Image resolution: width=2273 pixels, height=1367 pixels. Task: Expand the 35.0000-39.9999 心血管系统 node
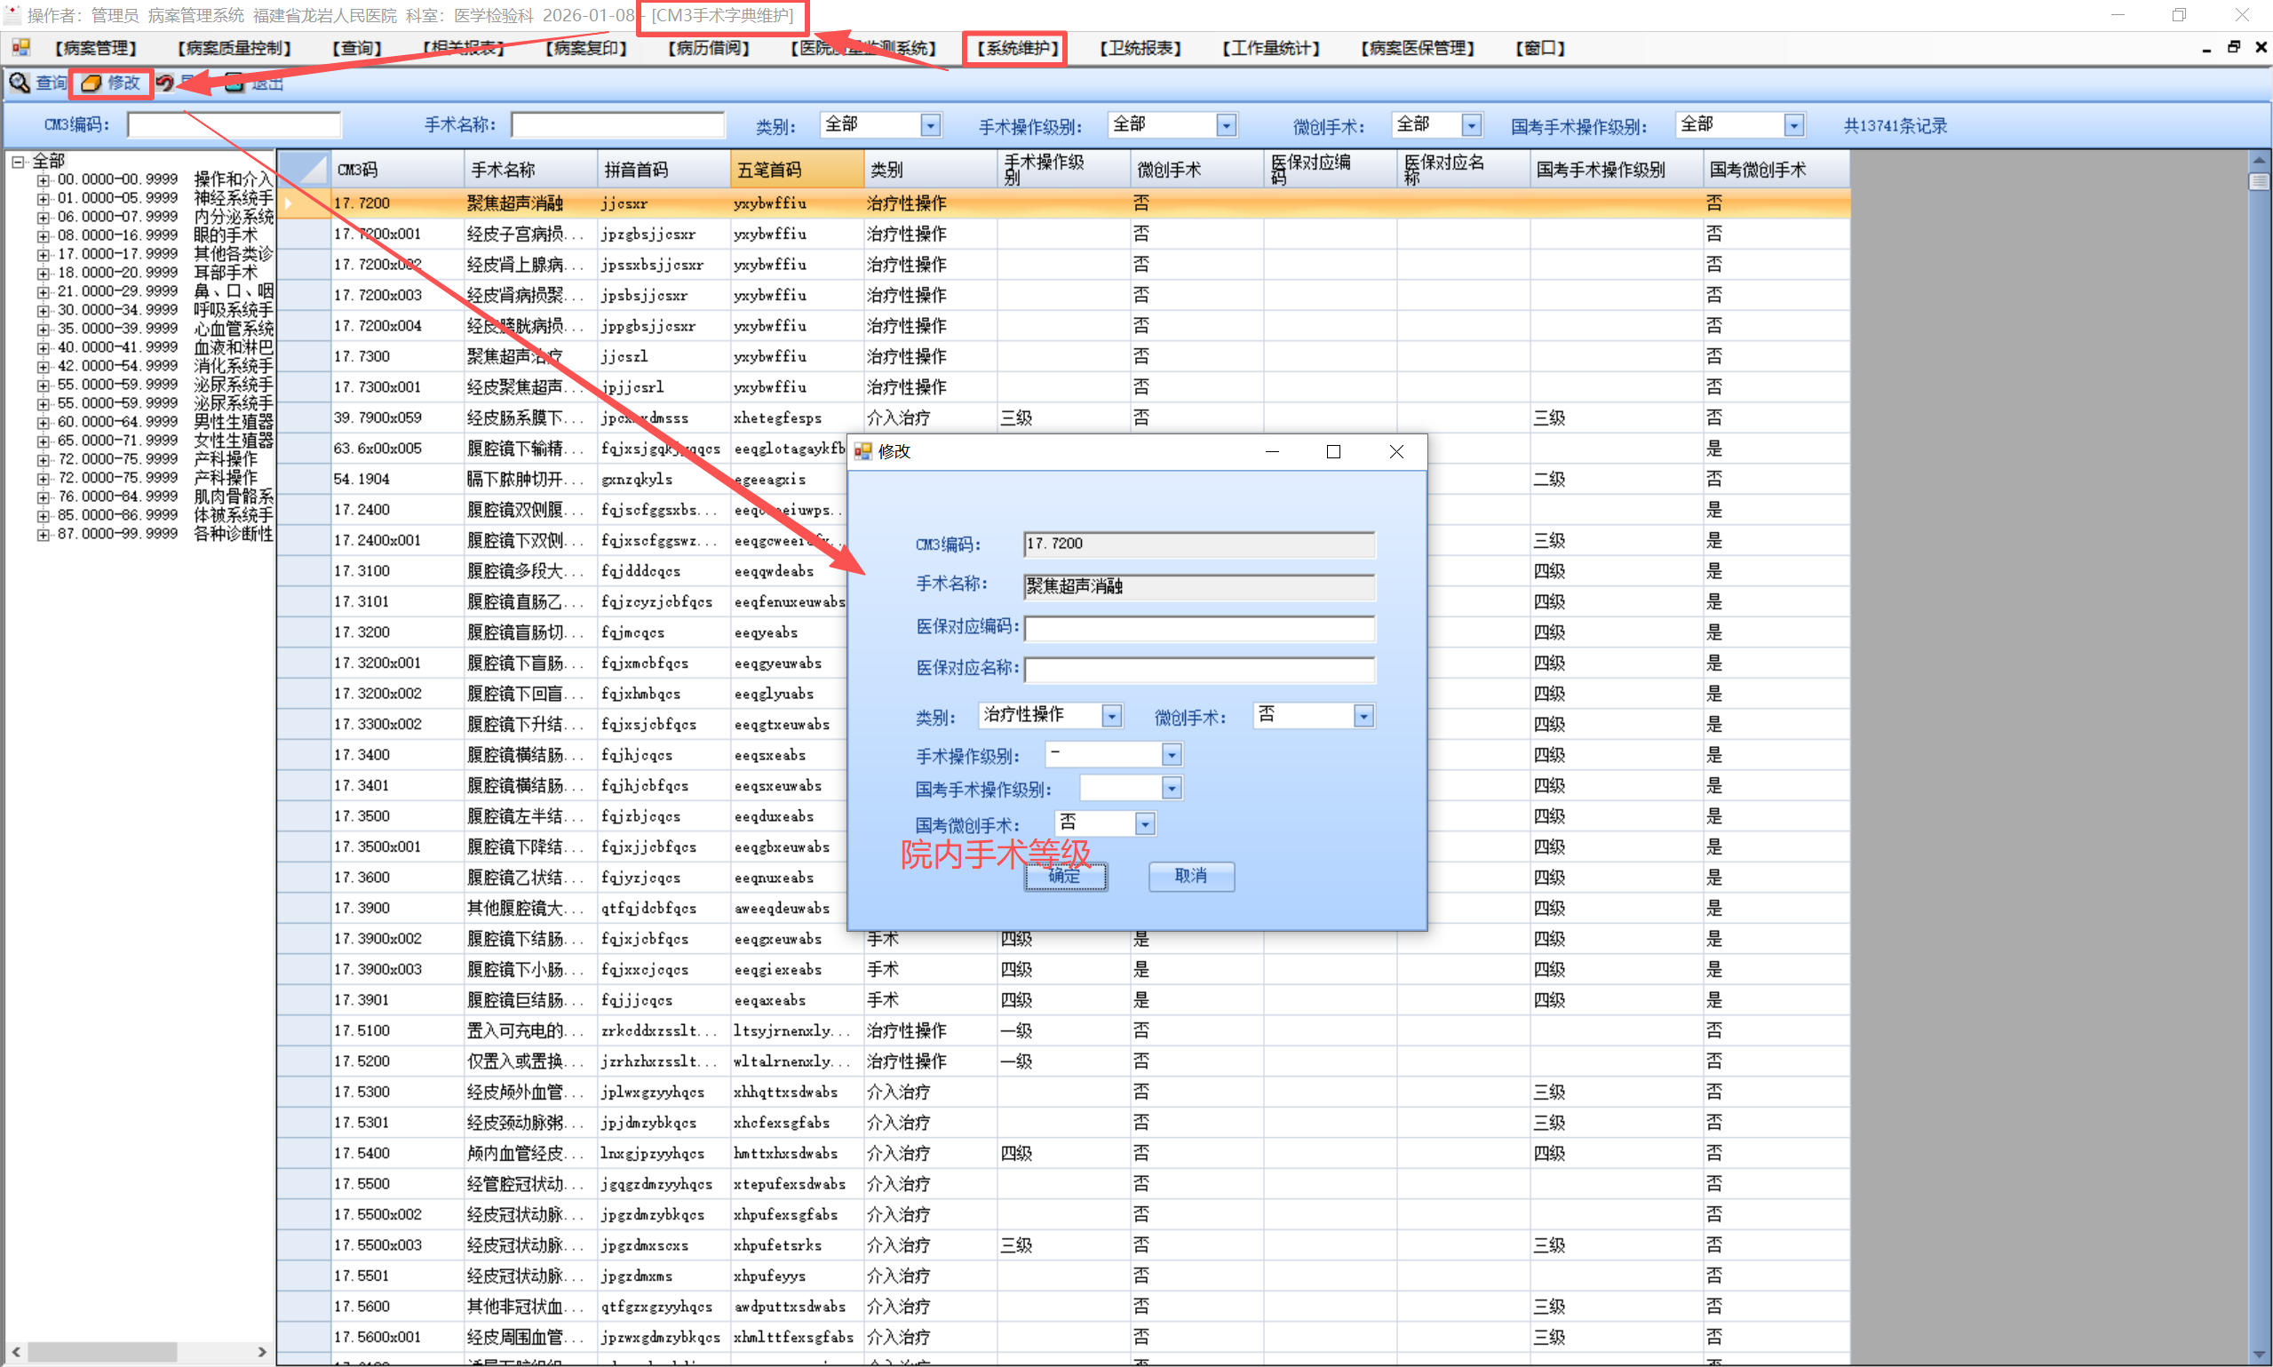(43, 330)
